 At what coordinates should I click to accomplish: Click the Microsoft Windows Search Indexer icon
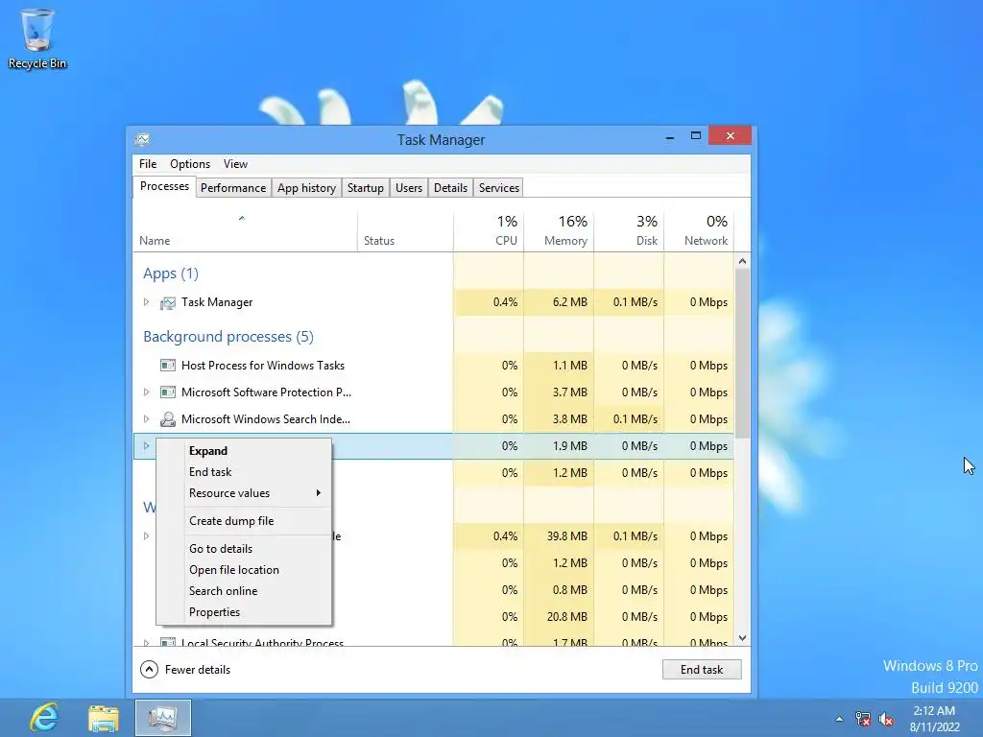[x=167, y=419]
